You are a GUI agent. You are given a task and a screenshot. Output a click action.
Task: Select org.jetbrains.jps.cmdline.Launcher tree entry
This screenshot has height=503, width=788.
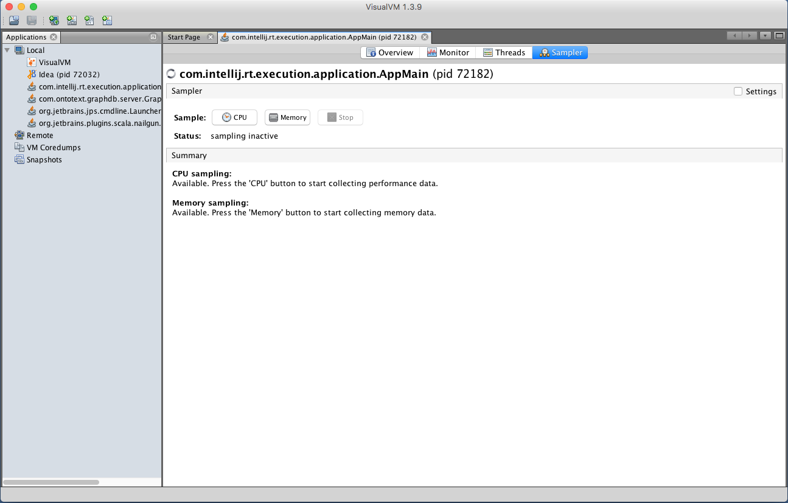100,111
